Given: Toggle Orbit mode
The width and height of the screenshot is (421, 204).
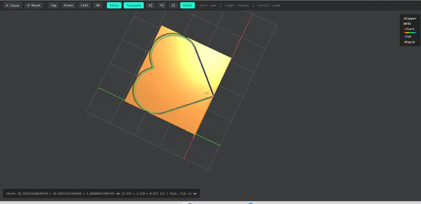Looking at the screenshot, I should click(187, 5).
